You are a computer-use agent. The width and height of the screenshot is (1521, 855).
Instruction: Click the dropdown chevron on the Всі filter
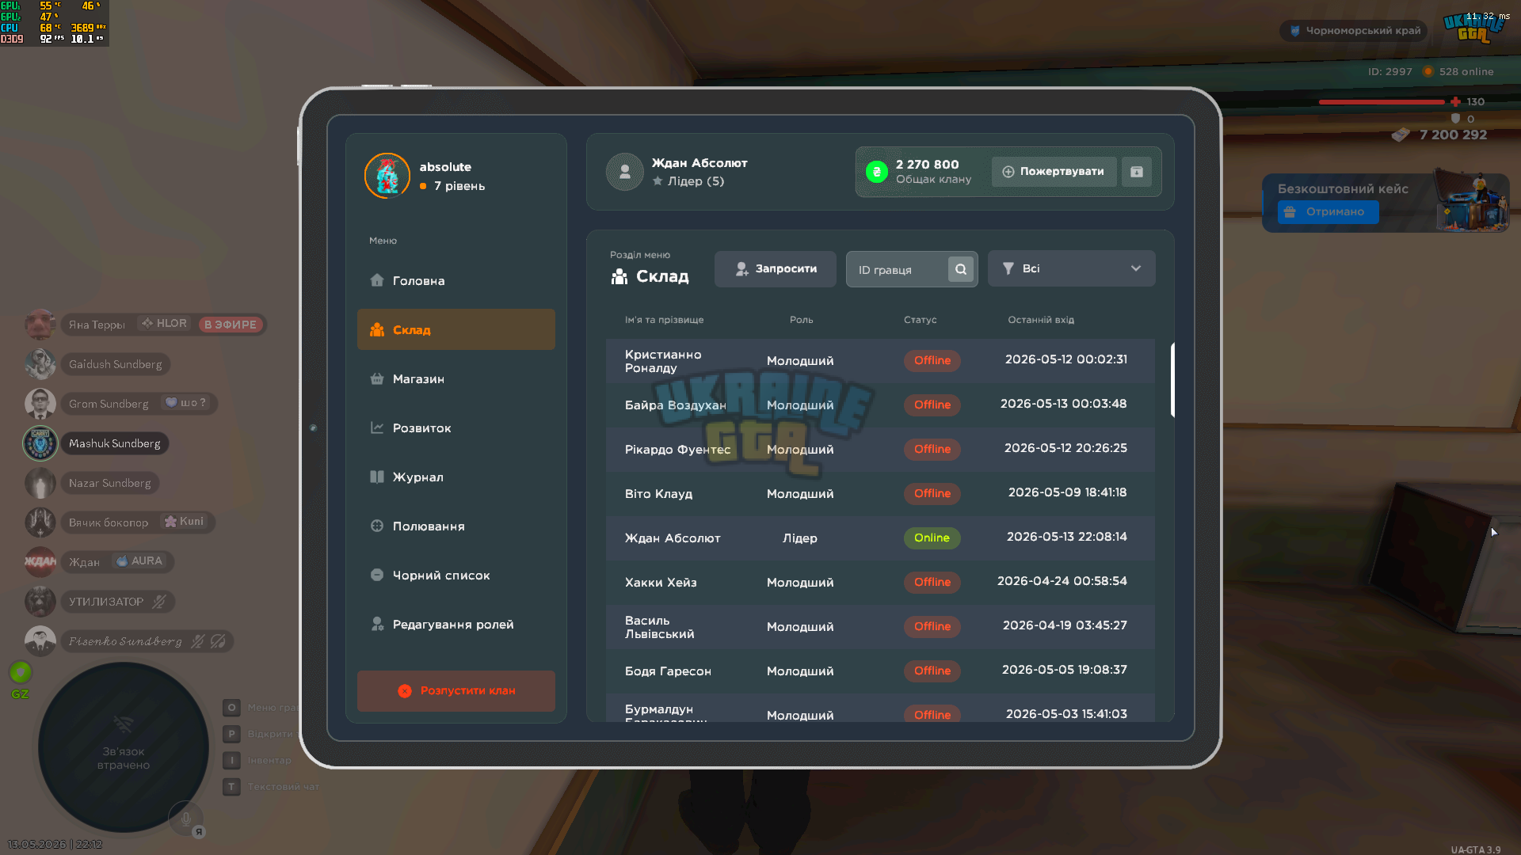tap(1136, 268)
